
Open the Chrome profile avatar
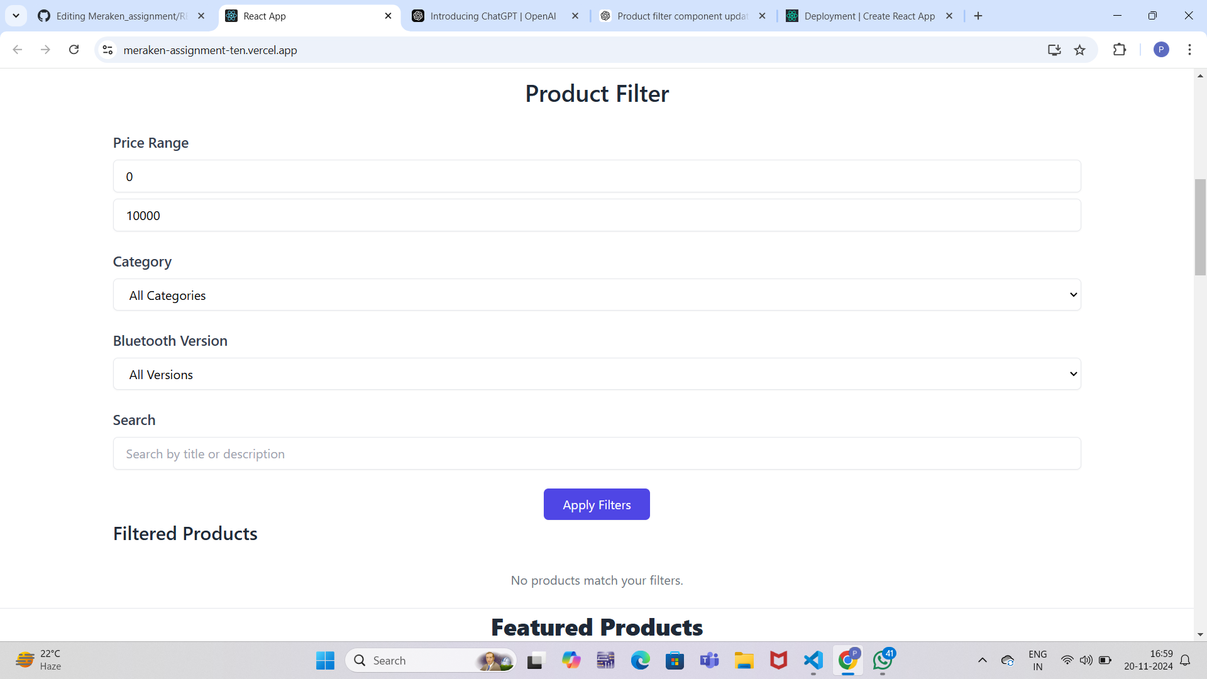tap(1160, 50)
